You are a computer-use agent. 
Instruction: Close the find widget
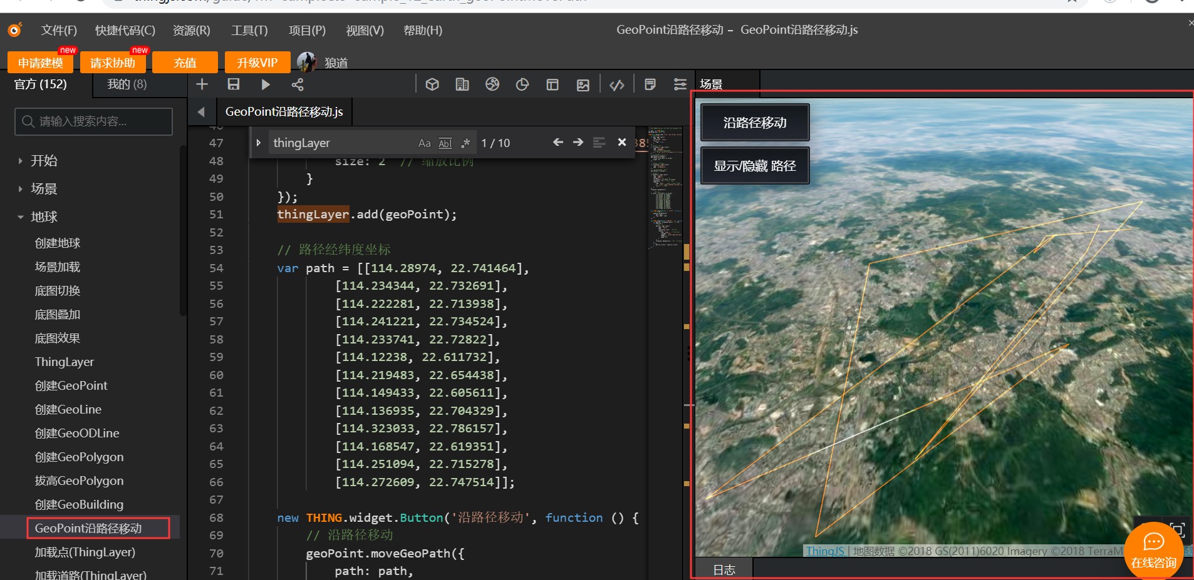[622, 143]
